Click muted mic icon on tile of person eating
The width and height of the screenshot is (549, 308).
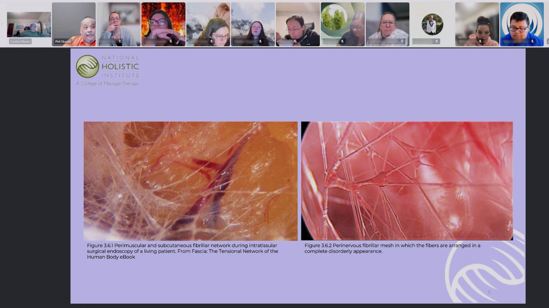click(295, 42)
